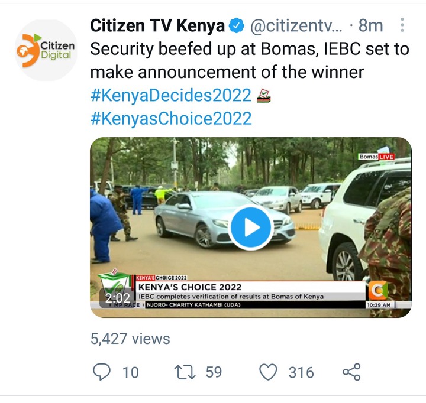Click the 8m tweet timestamp
The width and height of the screenshot is (426, 403).
tap(370, 25)
